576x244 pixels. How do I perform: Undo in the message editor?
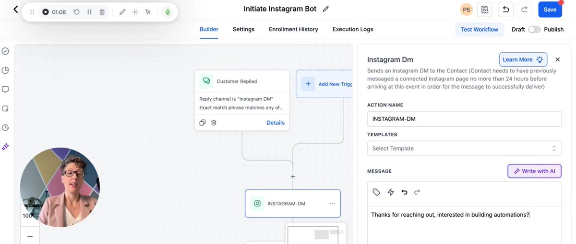[404, 192]
